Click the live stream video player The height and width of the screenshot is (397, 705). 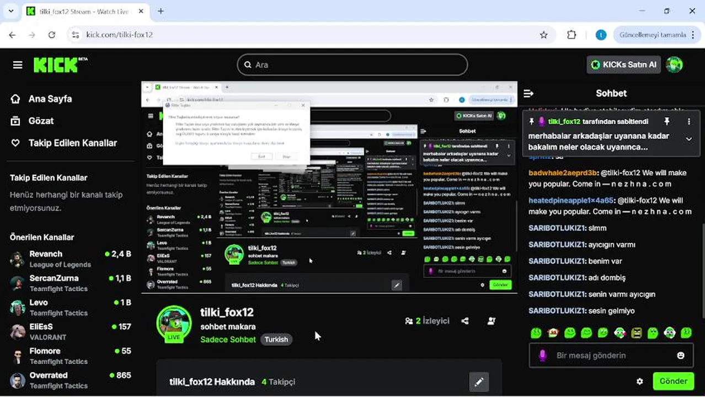tap(329, 187)
